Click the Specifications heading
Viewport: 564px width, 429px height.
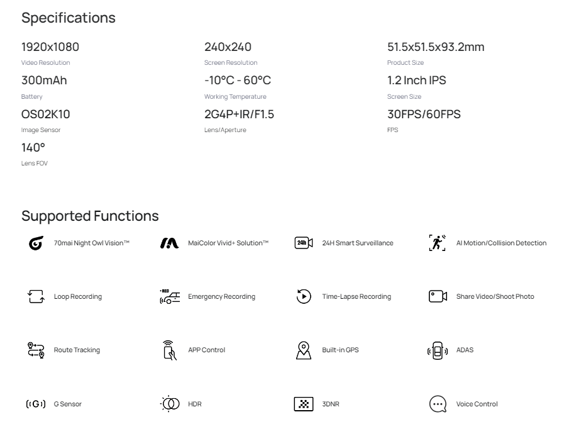(x=69, y=18)
